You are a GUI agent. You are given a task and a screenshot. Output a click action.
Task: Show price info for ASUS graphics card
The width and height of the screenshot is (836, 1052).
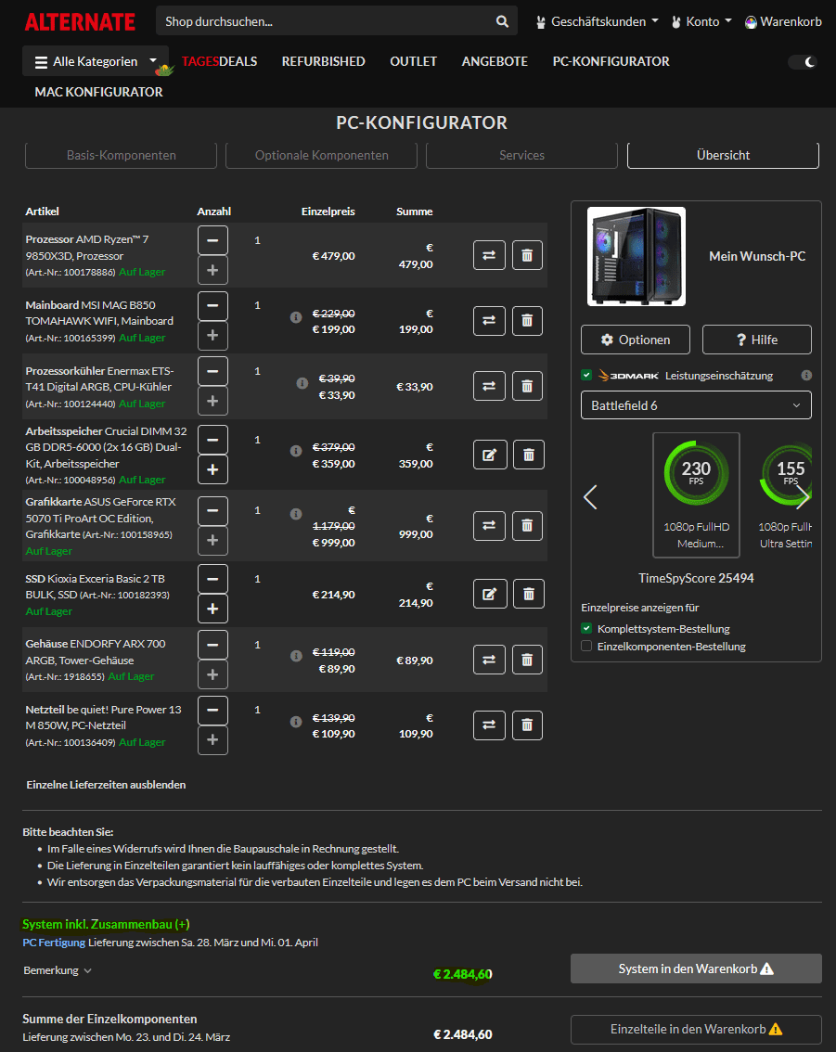[296, 514]
